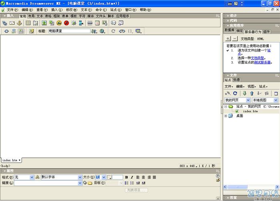This screenshot has width=280, height=201.
Task: Click the Hyperlink insert icon
Action: pyautogui.click(x=5, y=23)
